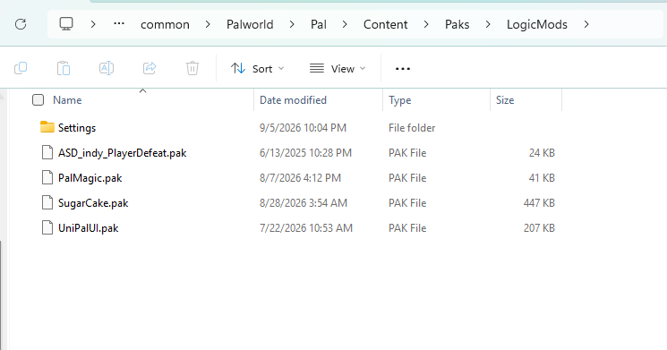Select the ASD_indy_PlayerDefeat.pak file icon
This screenshot has width=667, height=350.
coord(47,152)
